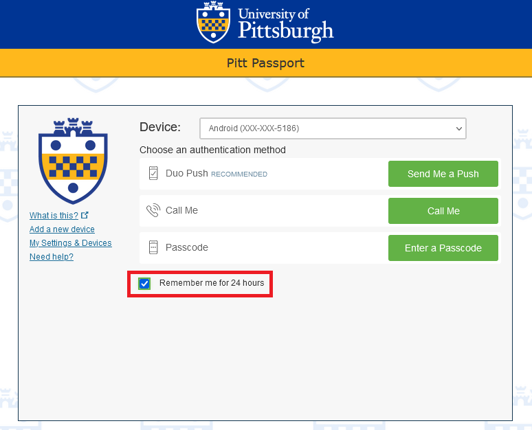The image size is (532, 430).
Task: Click the Device: label text
Action: point(160,127)
